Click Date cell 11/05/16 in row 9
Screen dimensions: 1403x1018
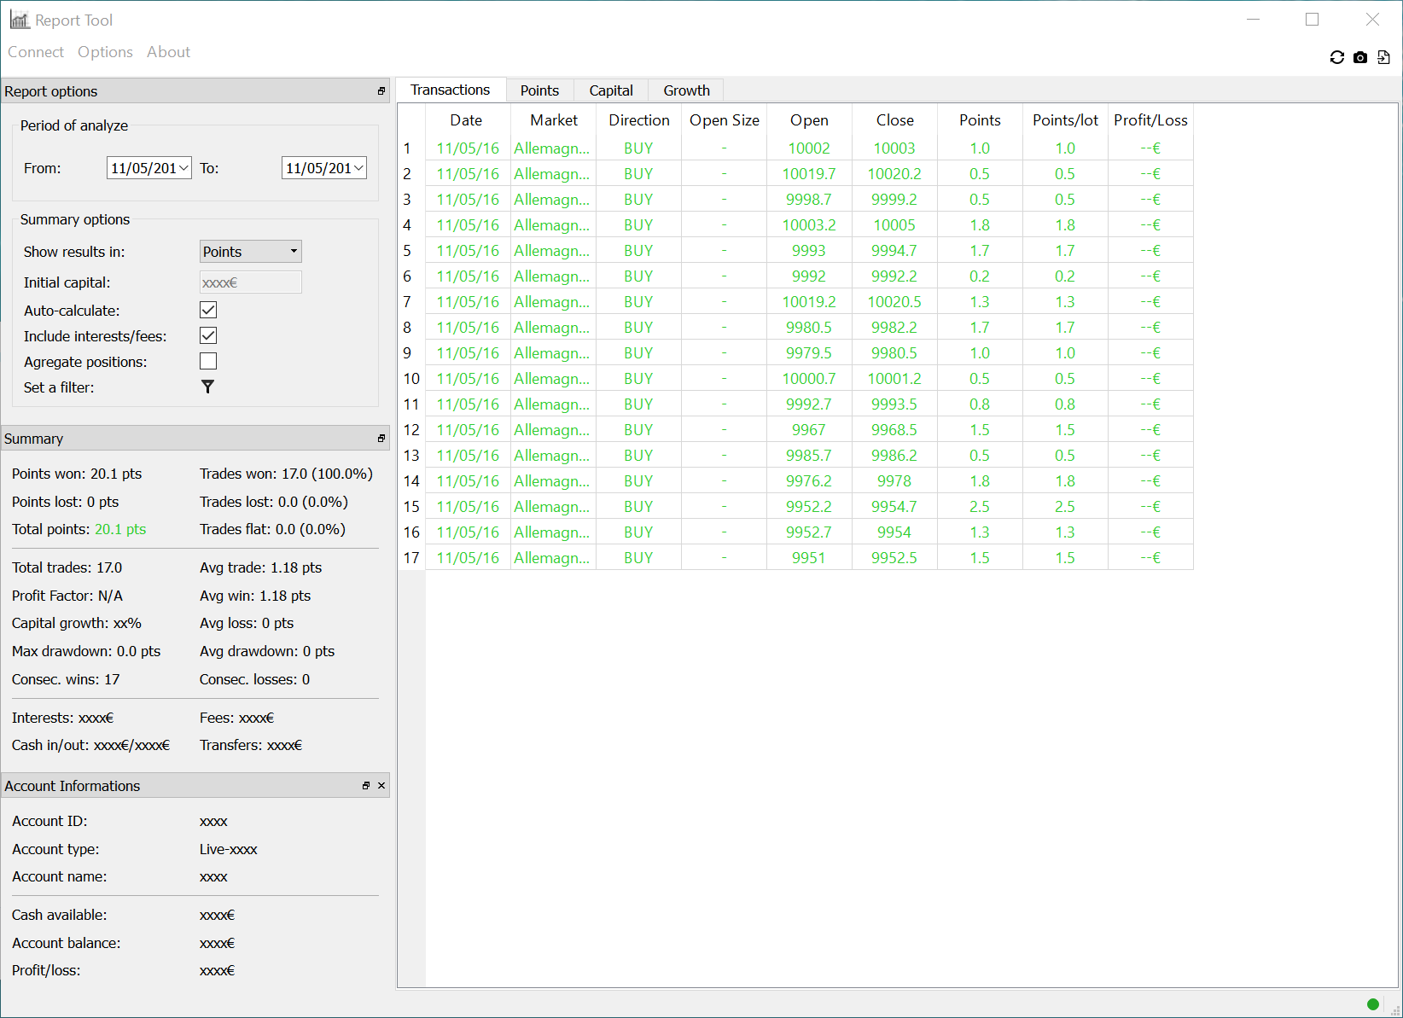coord(468,353)
